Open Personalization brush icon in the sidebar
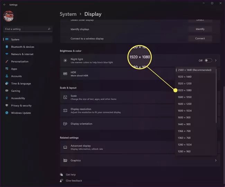The height and width of the screenshot is (187, 225). pyautogui.click(x=7, y=61)
